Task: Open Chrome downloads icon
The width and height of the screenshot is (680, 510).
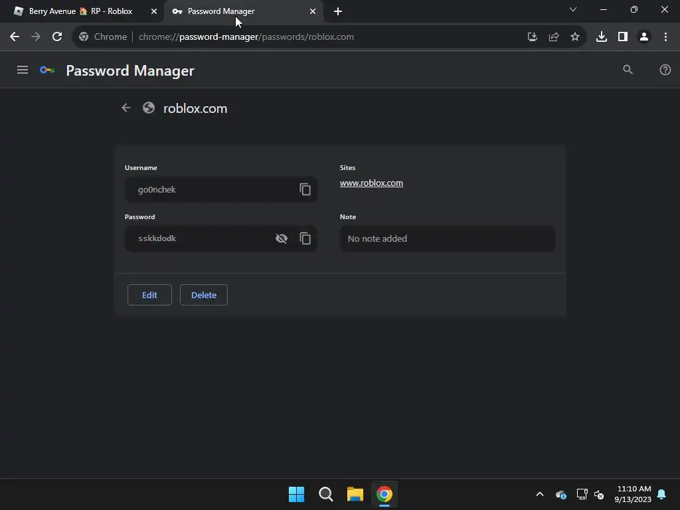Action: click(601, 37)
